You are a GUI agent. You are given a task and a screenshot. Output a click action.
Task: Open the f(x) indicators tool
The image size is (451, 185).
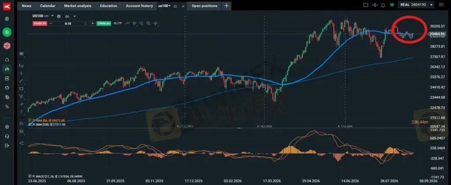[21, 66]
